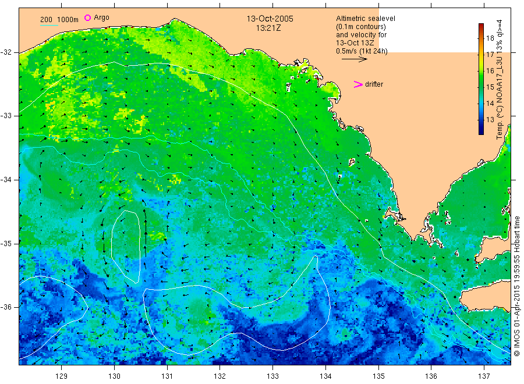
Task: Click the 16 value on color scale
Action: pos(490,70)
